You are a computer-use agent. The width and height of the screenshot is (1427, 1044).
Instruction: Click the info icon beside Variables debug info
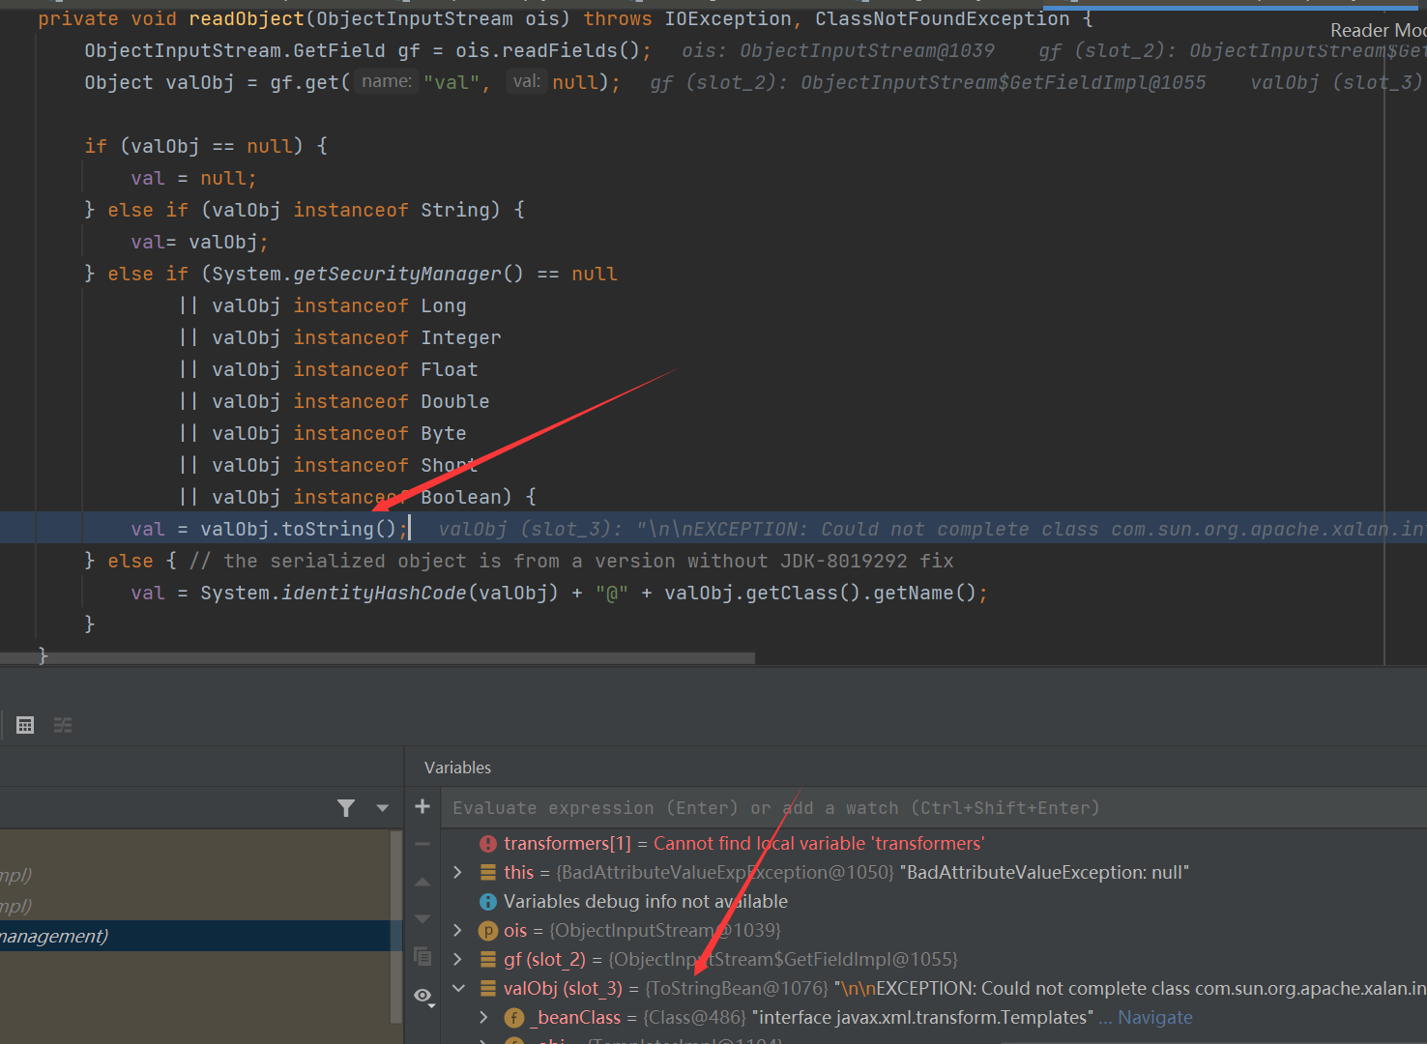coord(488,901)
